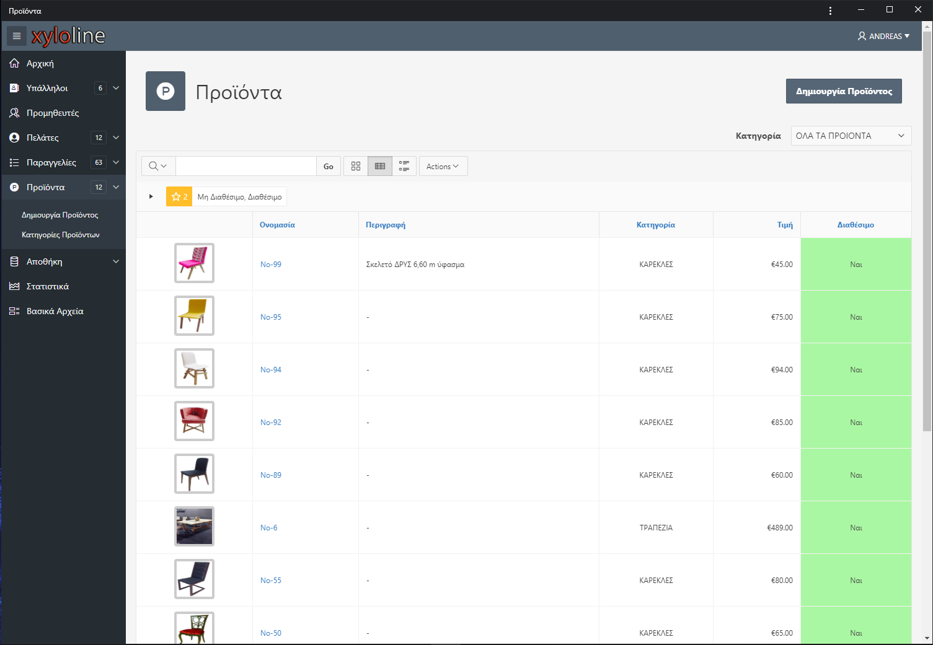Click the yellow highlight star badge

pyautogui.click(x=179, y=196)
